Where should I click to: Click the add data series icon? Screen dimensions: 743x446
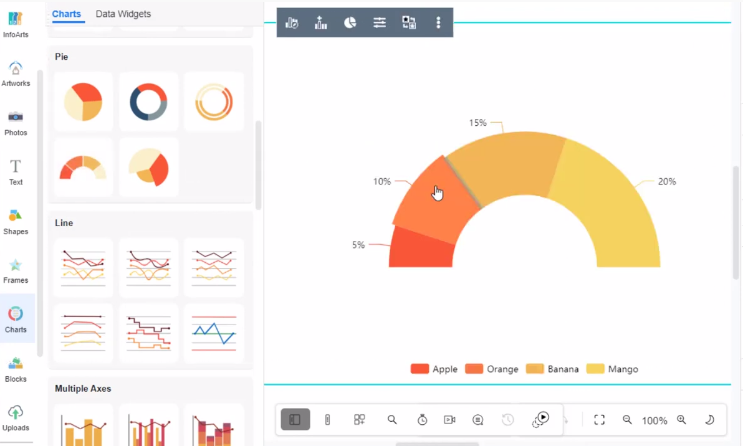pos(320,22)
